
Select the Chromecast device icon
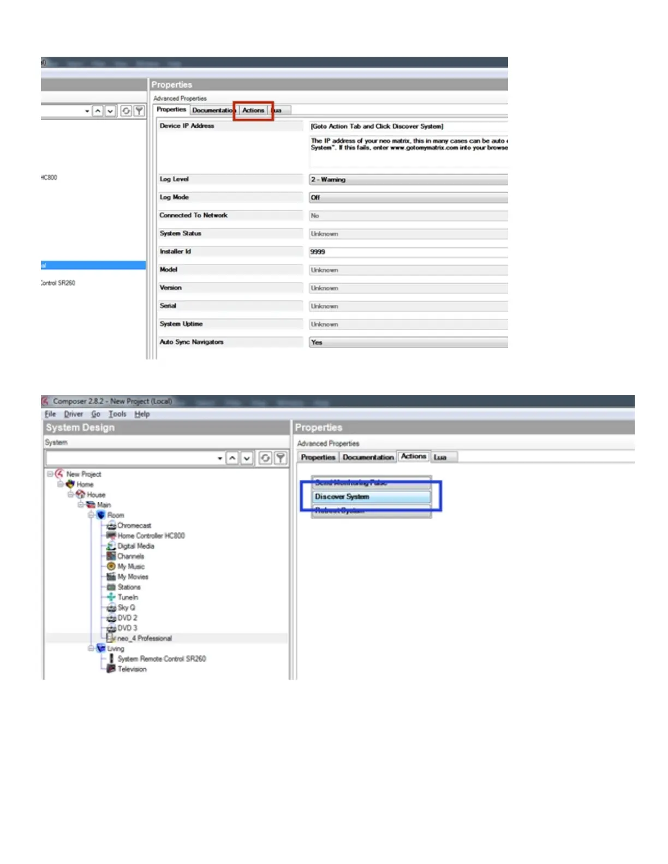coord(111,525)
